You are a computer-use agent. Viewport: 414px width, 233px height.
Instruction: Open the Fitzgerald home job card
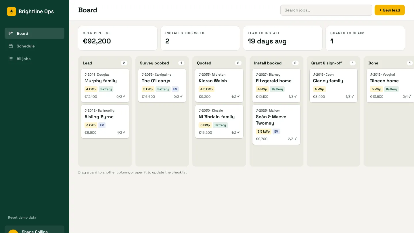pyautogui.click(x=276, y=85)
